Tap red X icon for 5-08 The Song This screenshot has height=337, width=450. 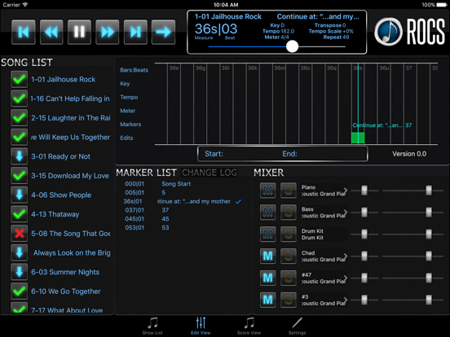[20, 234]
